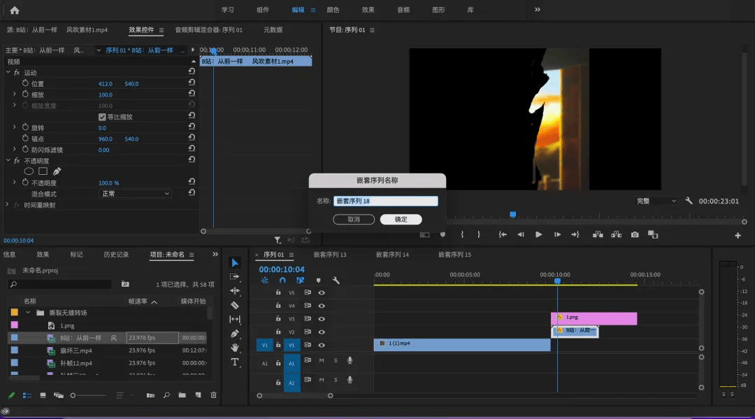Create a rectangle opacity mask
This screenshot has height=419, width=755.
pyautogui.click(x=43, y=171)
